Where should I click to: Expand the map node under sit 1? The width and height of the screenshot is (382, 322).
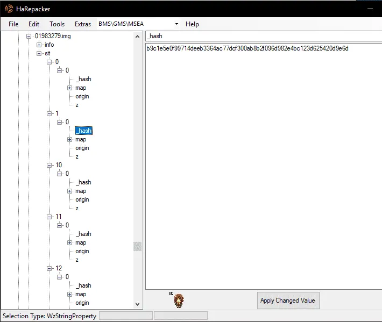(70, 139)
